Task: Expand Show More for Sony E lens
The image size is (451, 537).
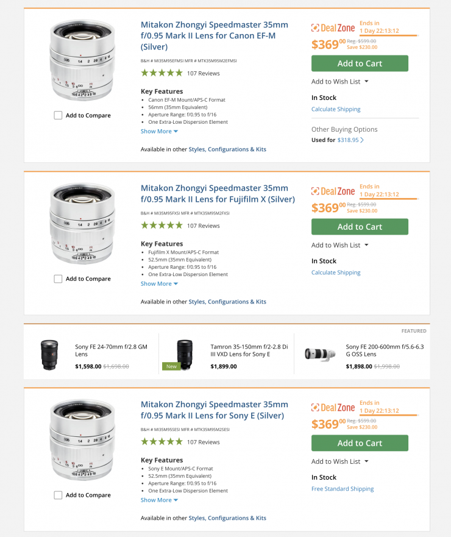Action: pos(159,500)
